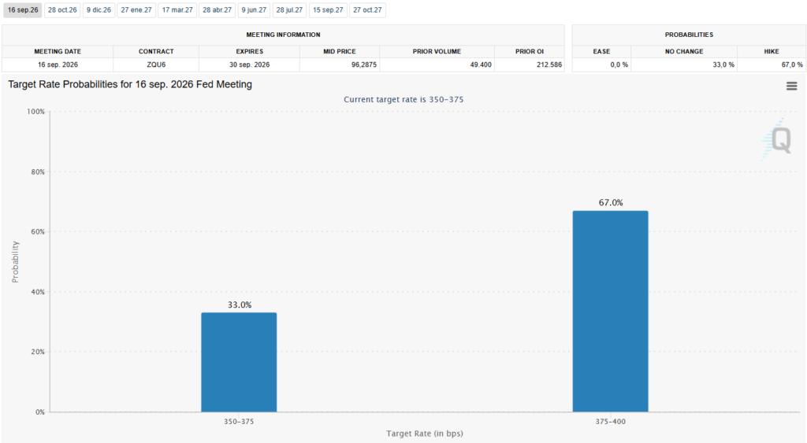Click the EXPIRES column header
Viewport: 807px width, 443px height.
click(250, 51)
